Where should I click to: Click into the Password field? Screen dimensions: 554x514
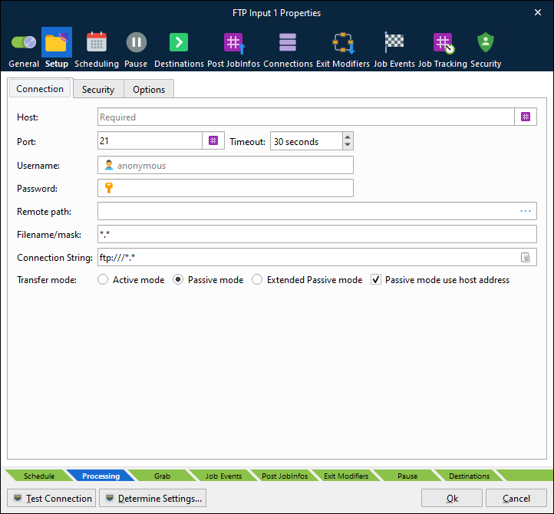226,188
